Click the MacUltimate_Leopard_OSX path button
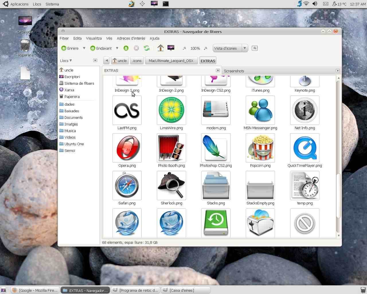 coord(171,61)
